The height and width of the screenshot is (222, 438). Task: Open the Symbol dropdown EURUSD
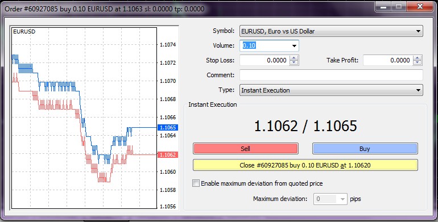tap(331, 31)
